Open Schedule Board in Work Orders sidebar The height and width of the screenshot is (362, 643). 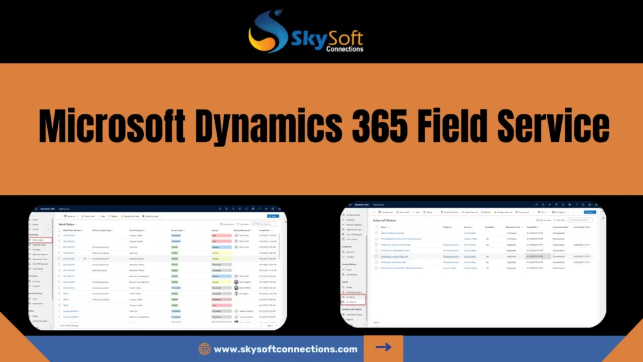tap(40, 244)
